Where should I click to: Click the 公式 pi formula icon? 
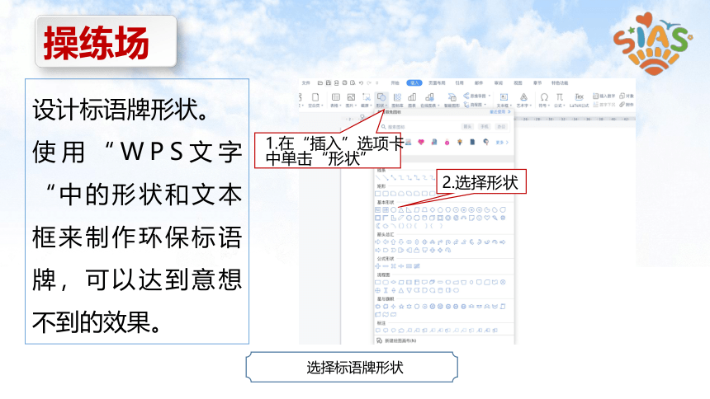click(x=560, y=97)
